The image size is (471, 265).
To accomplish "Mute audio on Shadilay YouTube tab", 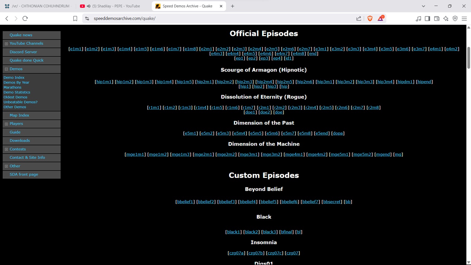I will [x=89, y=6].
